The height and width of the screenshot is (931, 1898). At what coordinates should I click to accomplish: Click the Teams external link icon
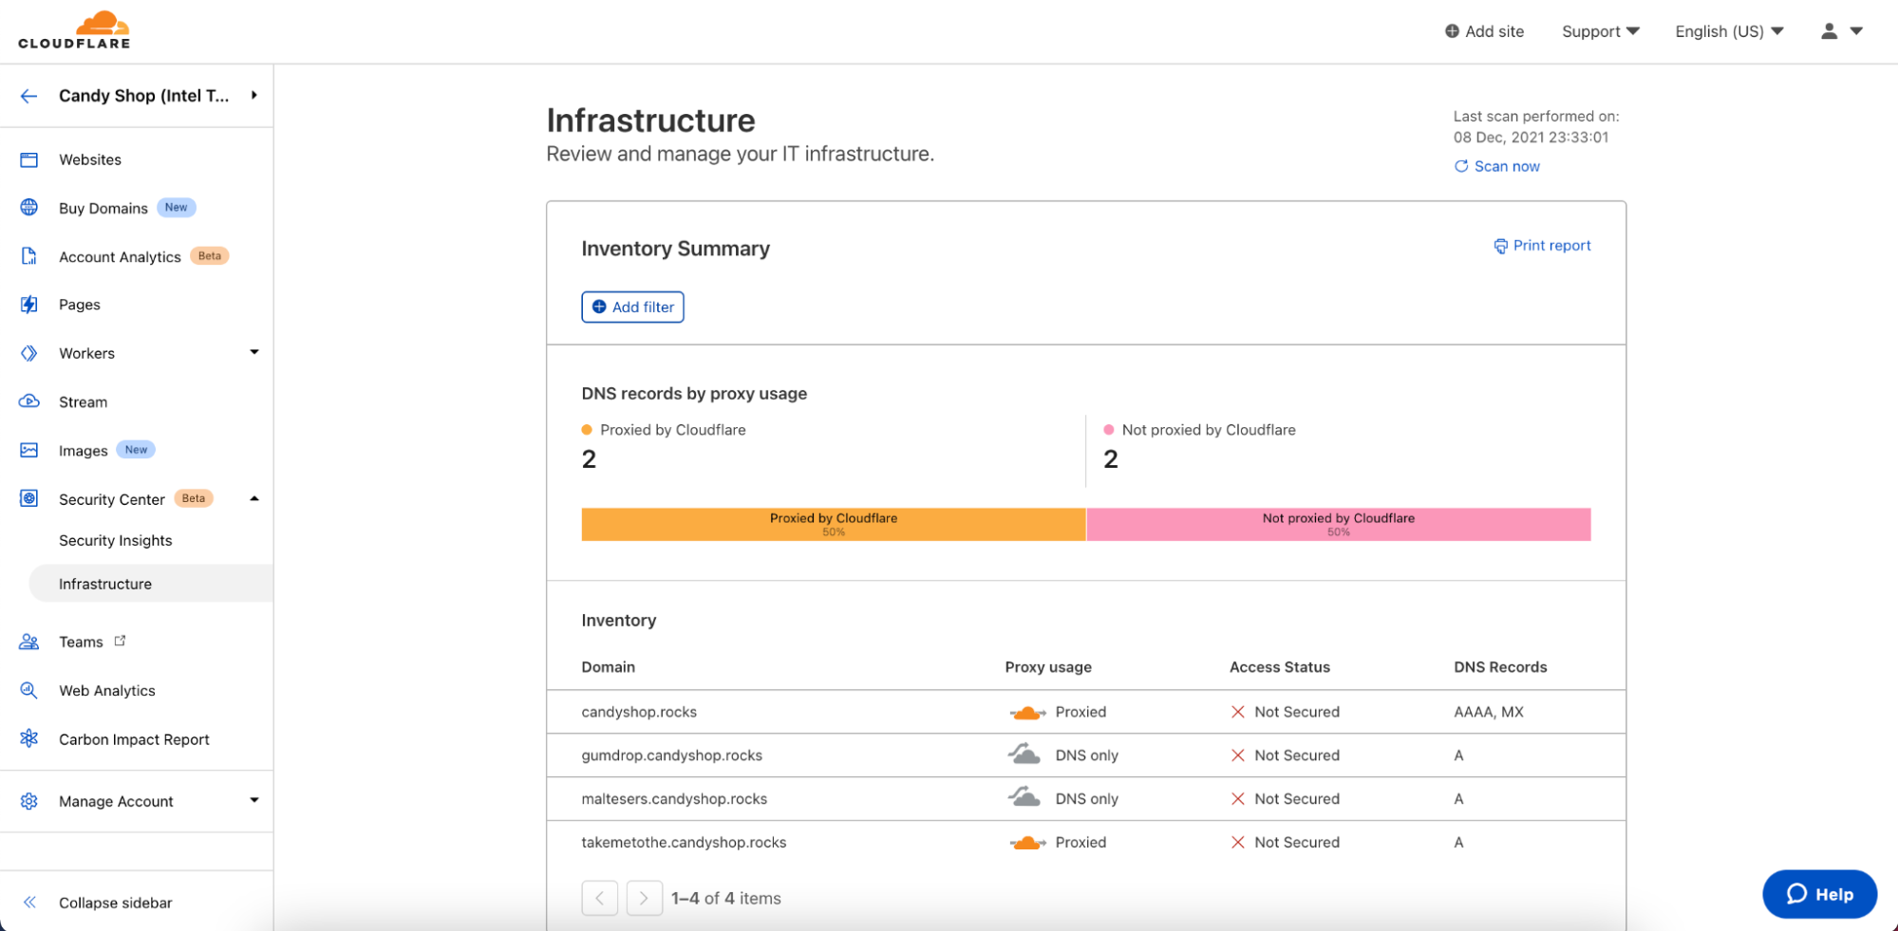pos(120,641)
